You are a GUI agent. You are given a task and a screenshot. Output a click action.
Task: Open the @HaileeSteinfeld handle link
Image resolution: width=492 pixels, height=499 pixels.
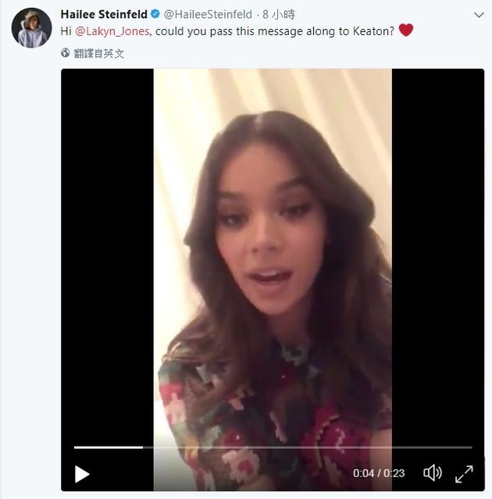click(208, 14)
